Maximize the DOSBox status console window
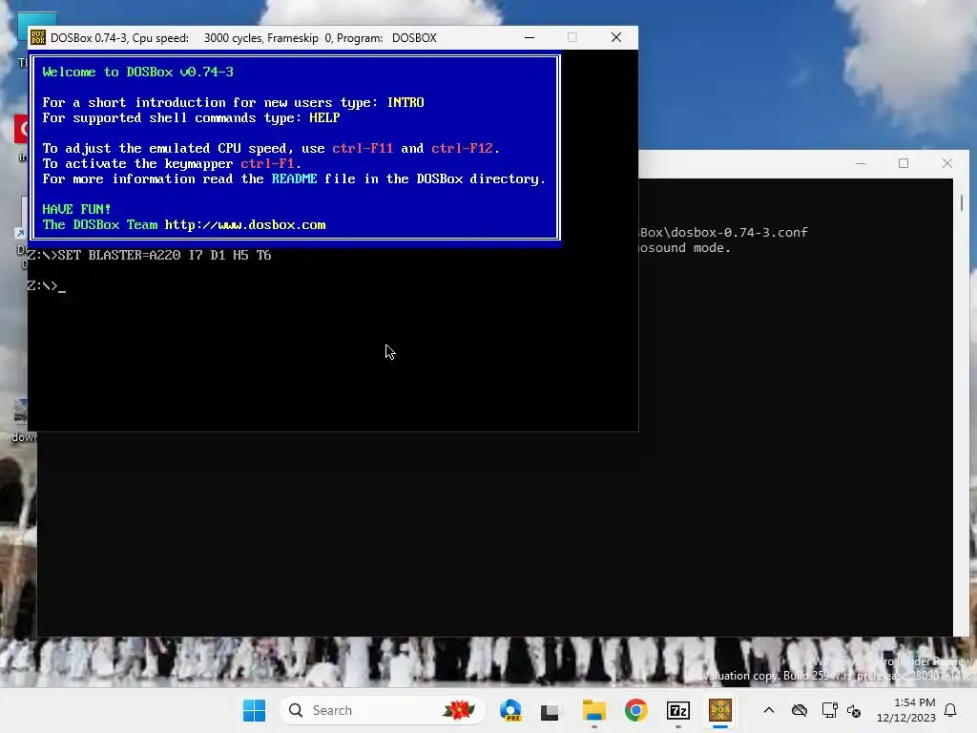977x733 pixels. tap(904, 163)
